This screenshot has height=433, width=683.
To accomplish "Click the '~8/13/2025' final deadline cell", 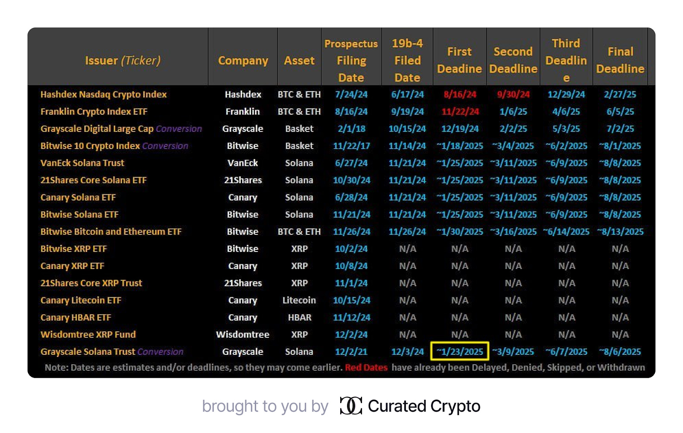I will pyautogui.click(x=620, y=231).
